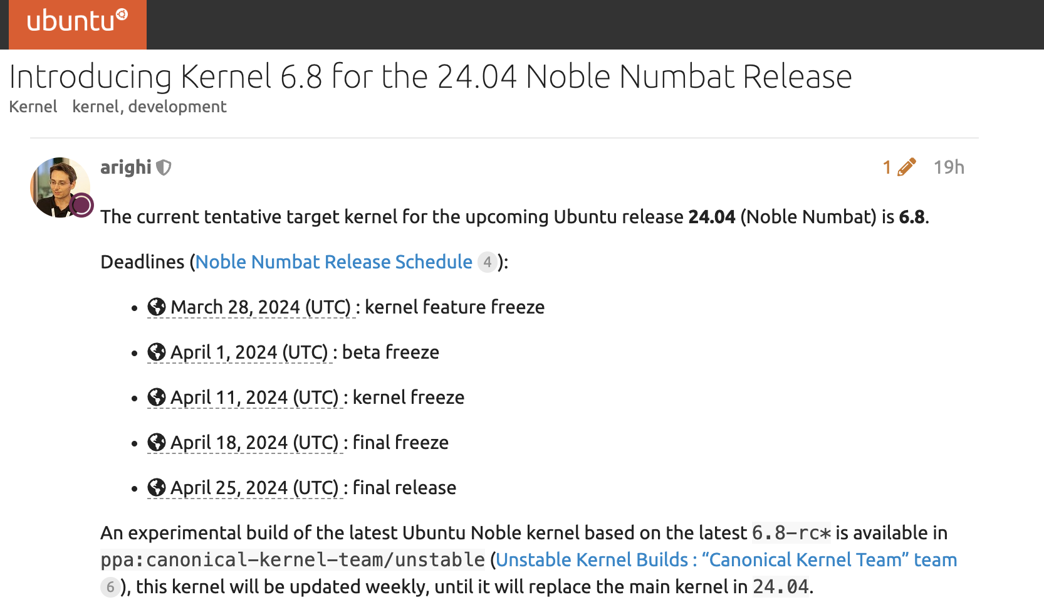Open arighi's profile avatar
The height and width of the screenshot is (602, 1044).
60,187
